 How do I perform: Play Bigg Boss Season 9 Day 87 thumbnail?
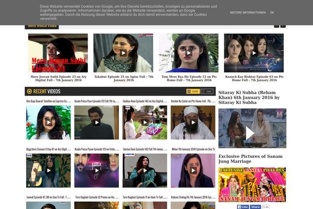(x=49, y=170)
